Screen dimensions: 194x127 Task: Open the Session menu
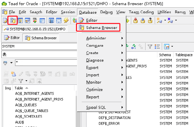[68, 12]
